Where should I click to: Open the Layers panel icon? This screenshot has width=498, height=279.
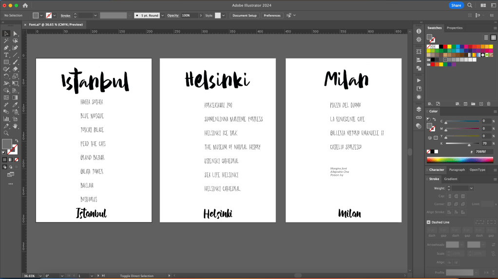[419, 110]
